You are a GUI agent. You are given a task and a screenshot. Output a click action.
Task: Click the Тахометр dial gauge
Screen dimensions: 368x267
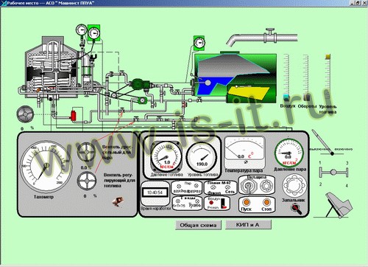pyautogui.click(x=46, y=167)
